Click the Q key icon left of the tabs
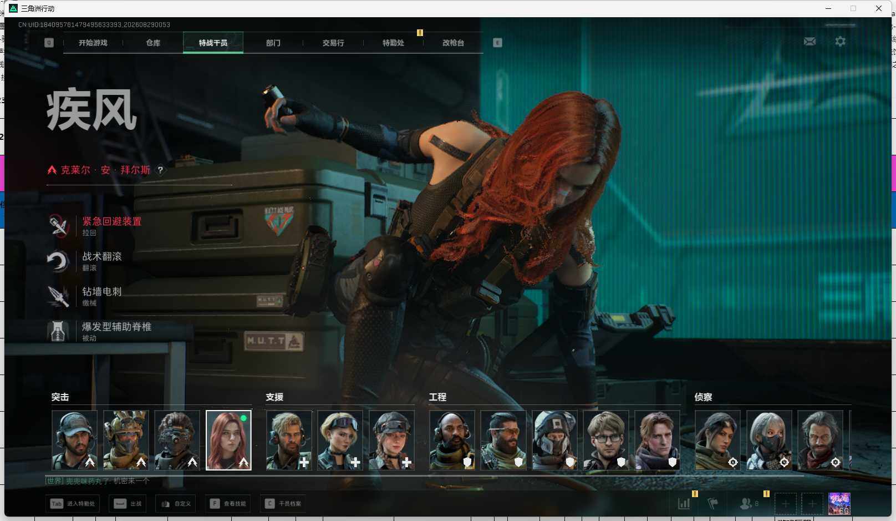The width and height of the screenshot is (896, 521). click(x=49, y=43)
